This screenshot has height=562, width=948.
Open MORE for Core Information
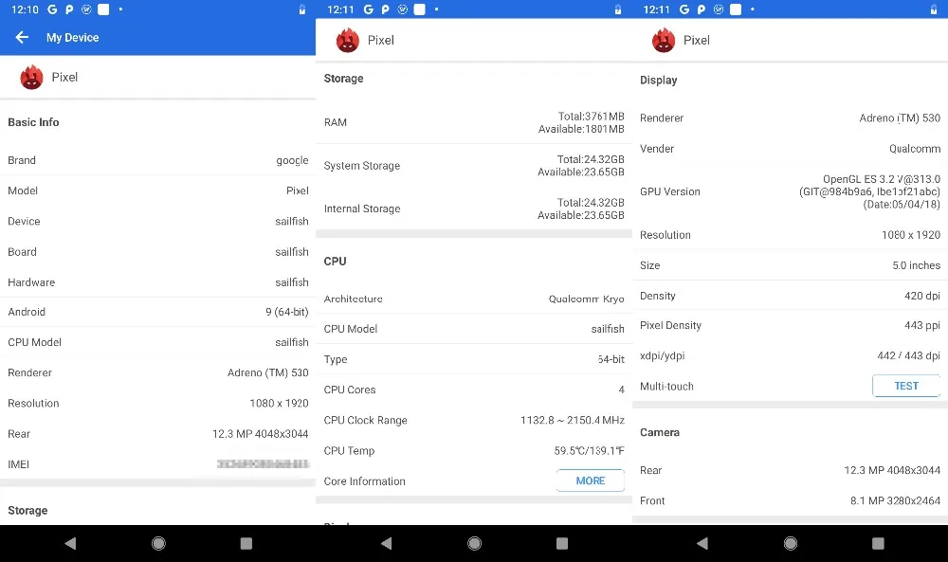point(590,480)
